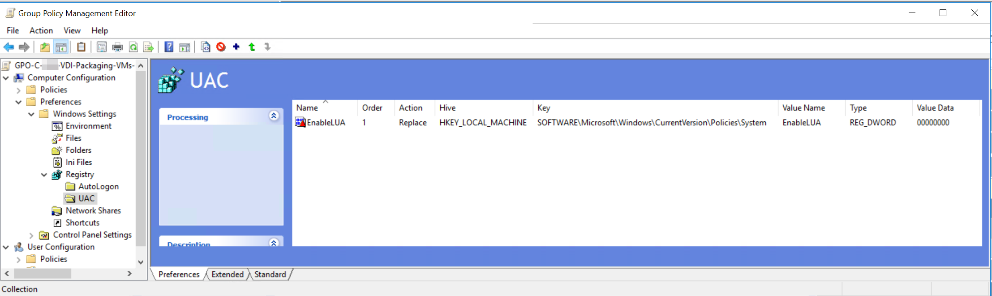Open the View menu

[72, 30]
